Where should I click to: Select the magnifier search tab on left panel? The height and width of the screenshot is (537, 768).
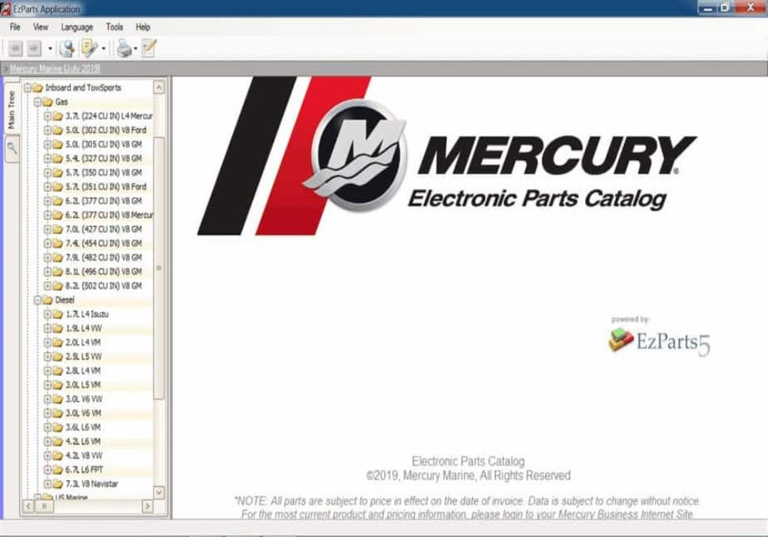12,147
